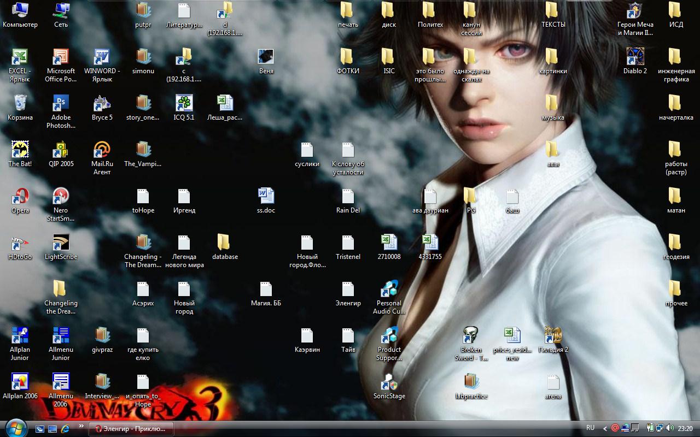Open the prices_resid new spreadsheet
The width and height of the screenshot is (700, 437).
coord(512,344)
